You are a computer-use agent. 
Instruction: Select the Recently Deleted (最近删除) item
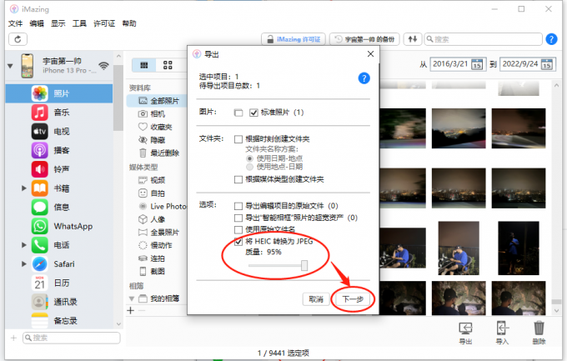click(x=159, y=153)
